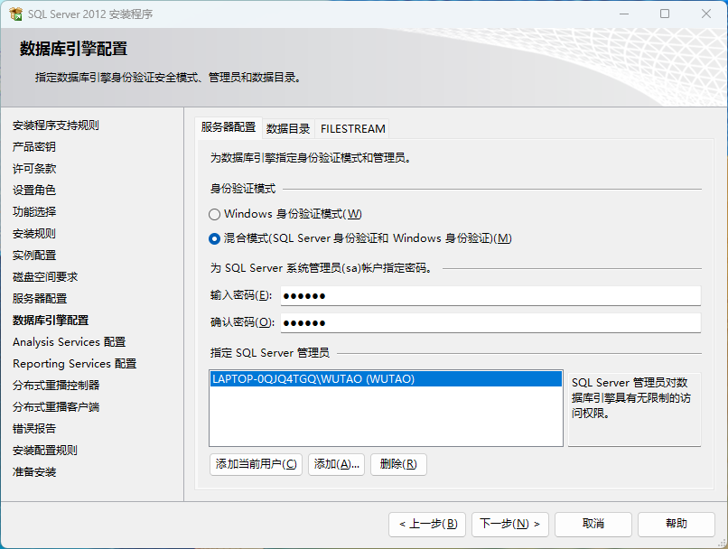Click 服务器配置 step in left sidebar
The image size is (728, 549).
40,298
